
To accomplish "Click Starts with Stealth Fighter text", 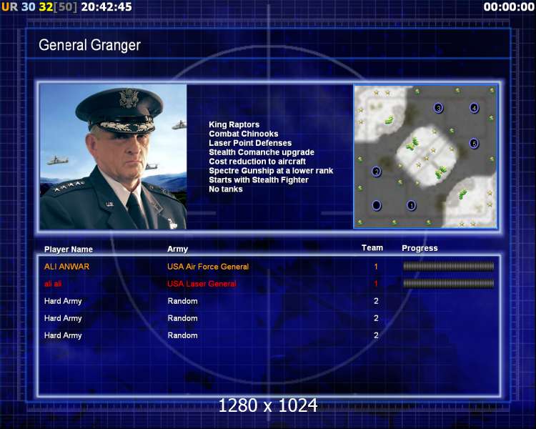I will point(259,180).
